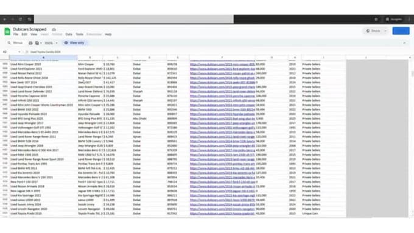The width and height of the screenshot is (414, 233).
Task: Collapse the toolbar with the chevron icon
Action: pos(404,43)
